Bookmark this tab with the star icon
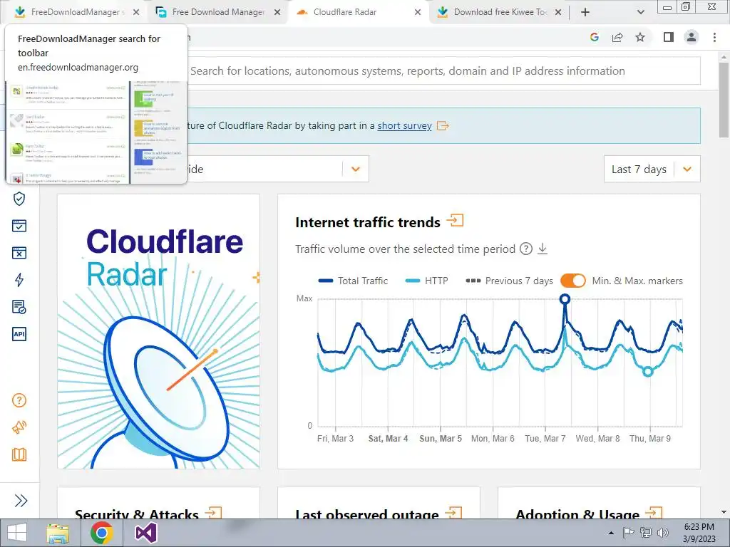Screen dimensions: 730x547 click(x=640, y=37)
